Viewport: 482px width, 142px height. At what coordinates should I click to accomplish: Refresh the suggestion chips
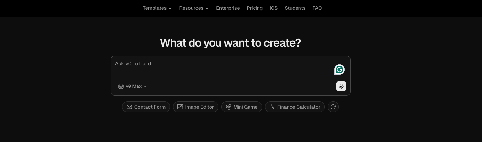tap(333, 107)
